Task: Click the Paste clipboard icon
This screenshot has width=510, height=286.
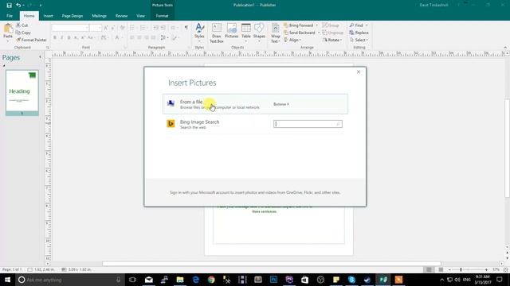Action: pos(8,29)
